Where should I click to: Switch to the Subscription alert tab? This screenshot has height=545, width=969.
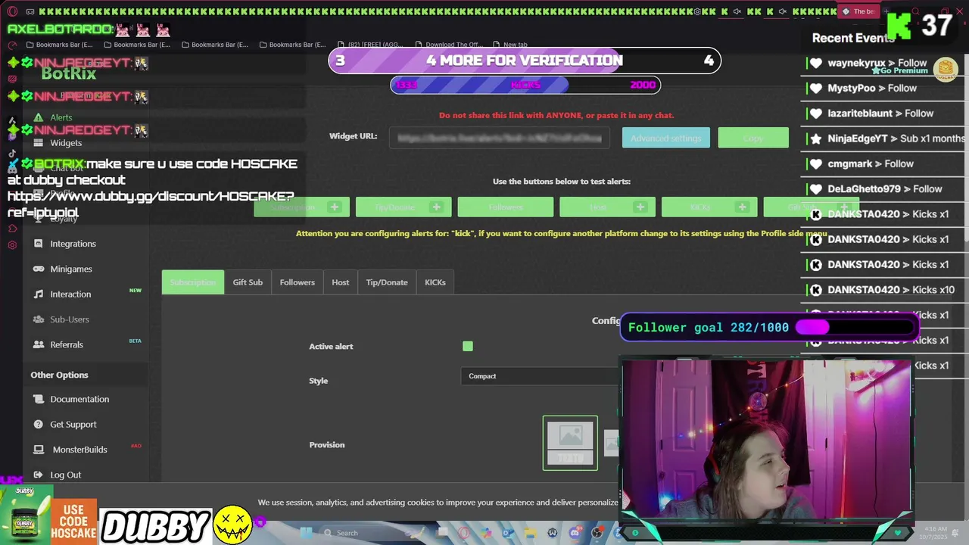[193, 282]
